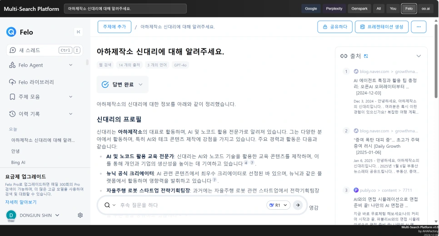This screenshot has width=439, height=236.
Task: Click the sidebar scrollbar thumb
Action: click(x=87, y=62)
